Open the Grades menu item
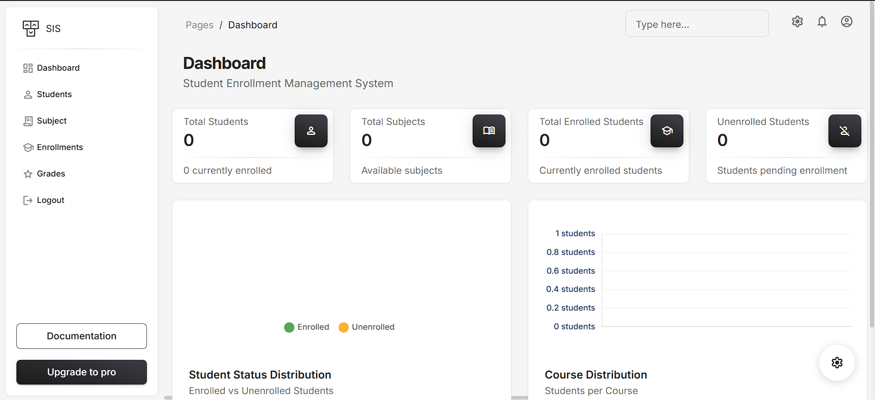 coord(82,174)
